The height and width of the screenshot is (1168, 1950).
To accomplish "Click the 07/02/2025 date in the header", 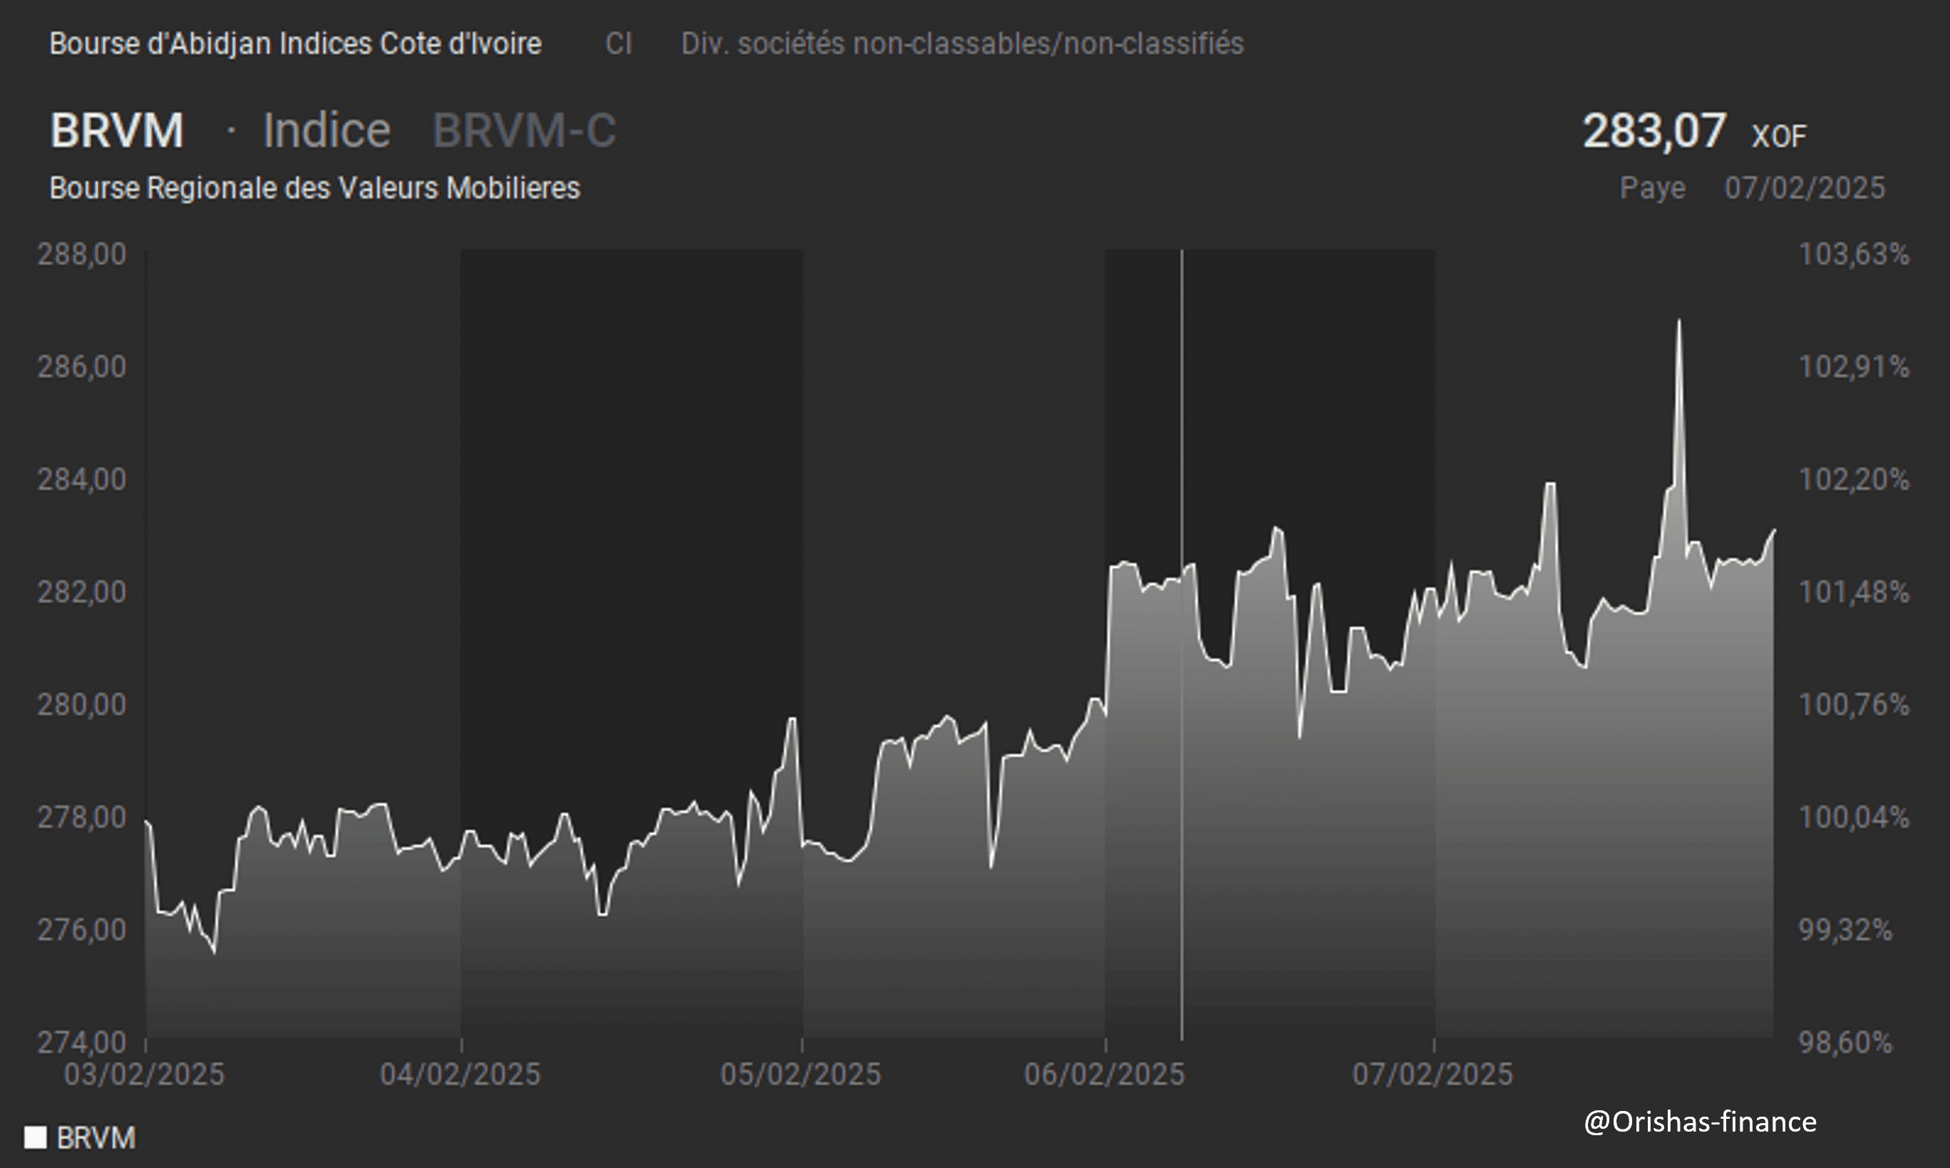I will 1805,188.
